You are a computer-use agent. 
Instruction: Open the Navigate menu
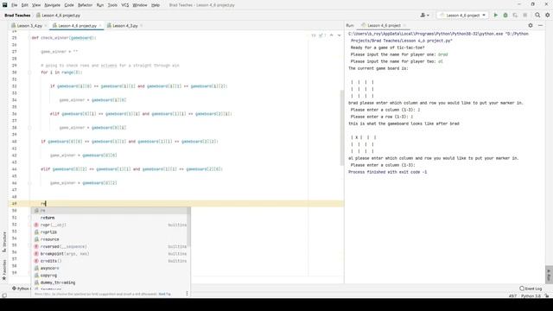coord(52,5)
